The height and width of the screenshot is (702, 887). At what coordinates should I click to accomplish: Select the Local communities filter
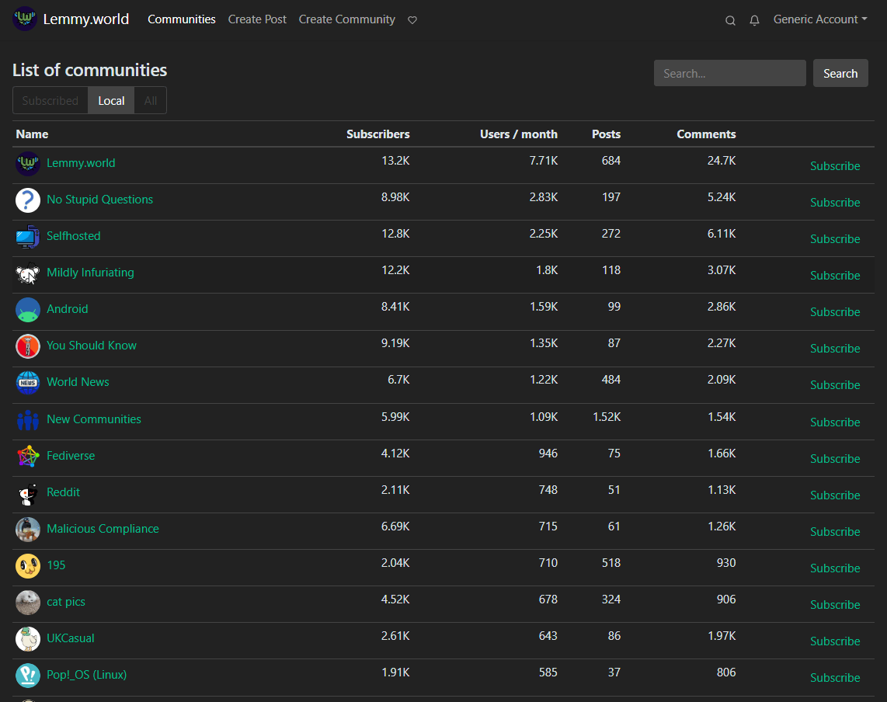111,100
